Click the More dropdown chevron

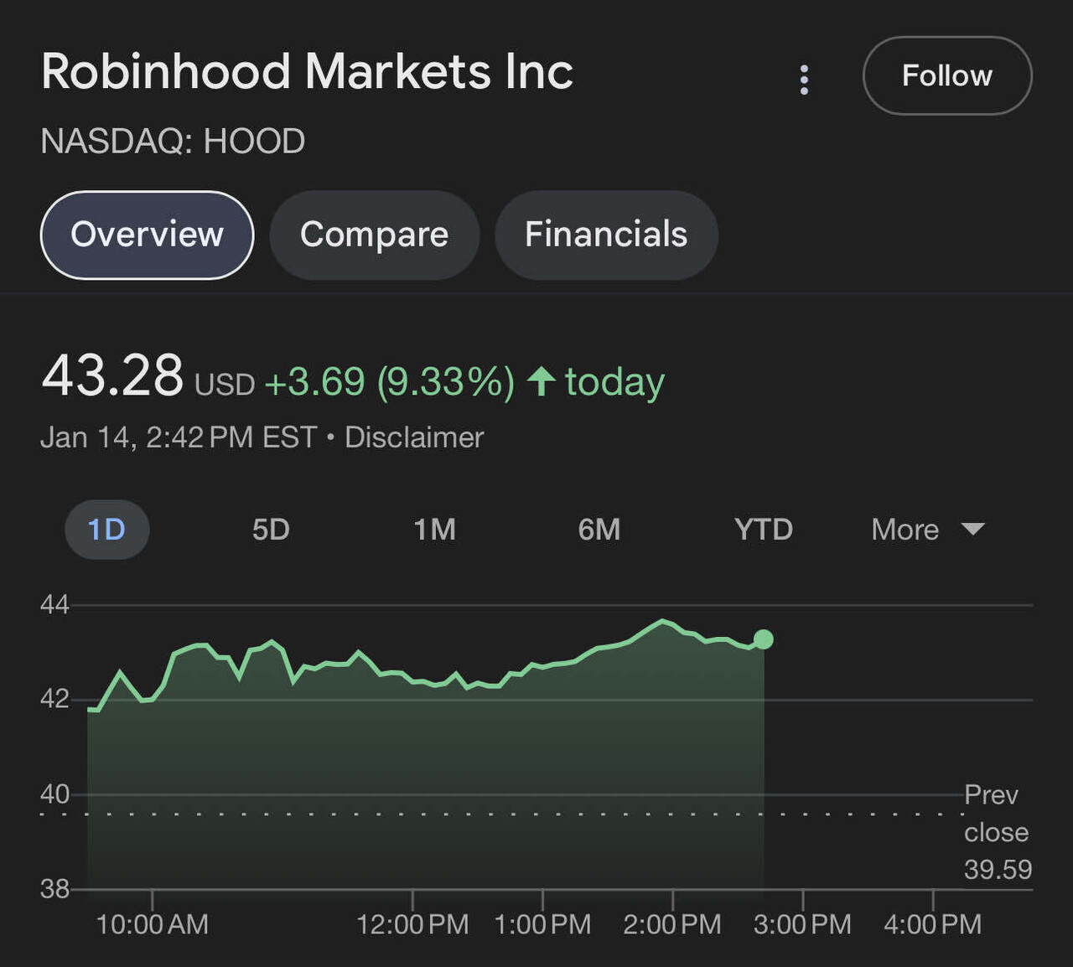[x=972, y=530]
